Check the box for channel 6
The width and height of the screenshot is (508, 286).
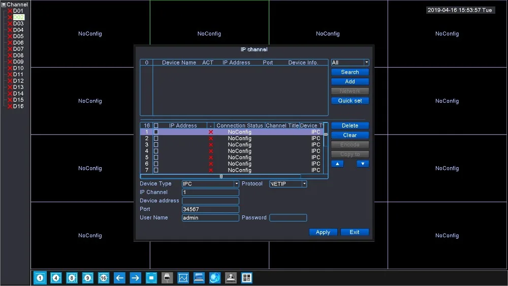(x=156, y=164)
